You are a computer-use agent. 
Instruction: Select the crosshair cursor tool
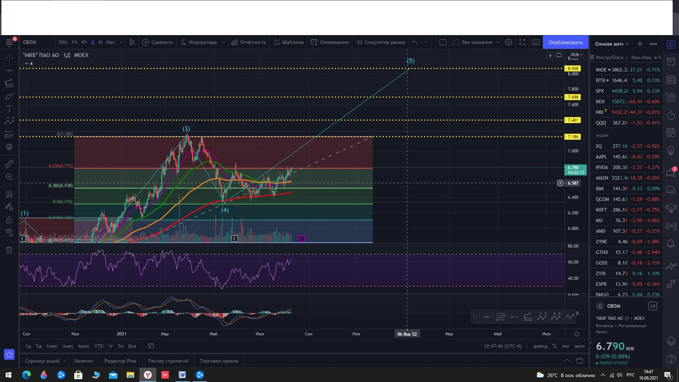[9, 58]
